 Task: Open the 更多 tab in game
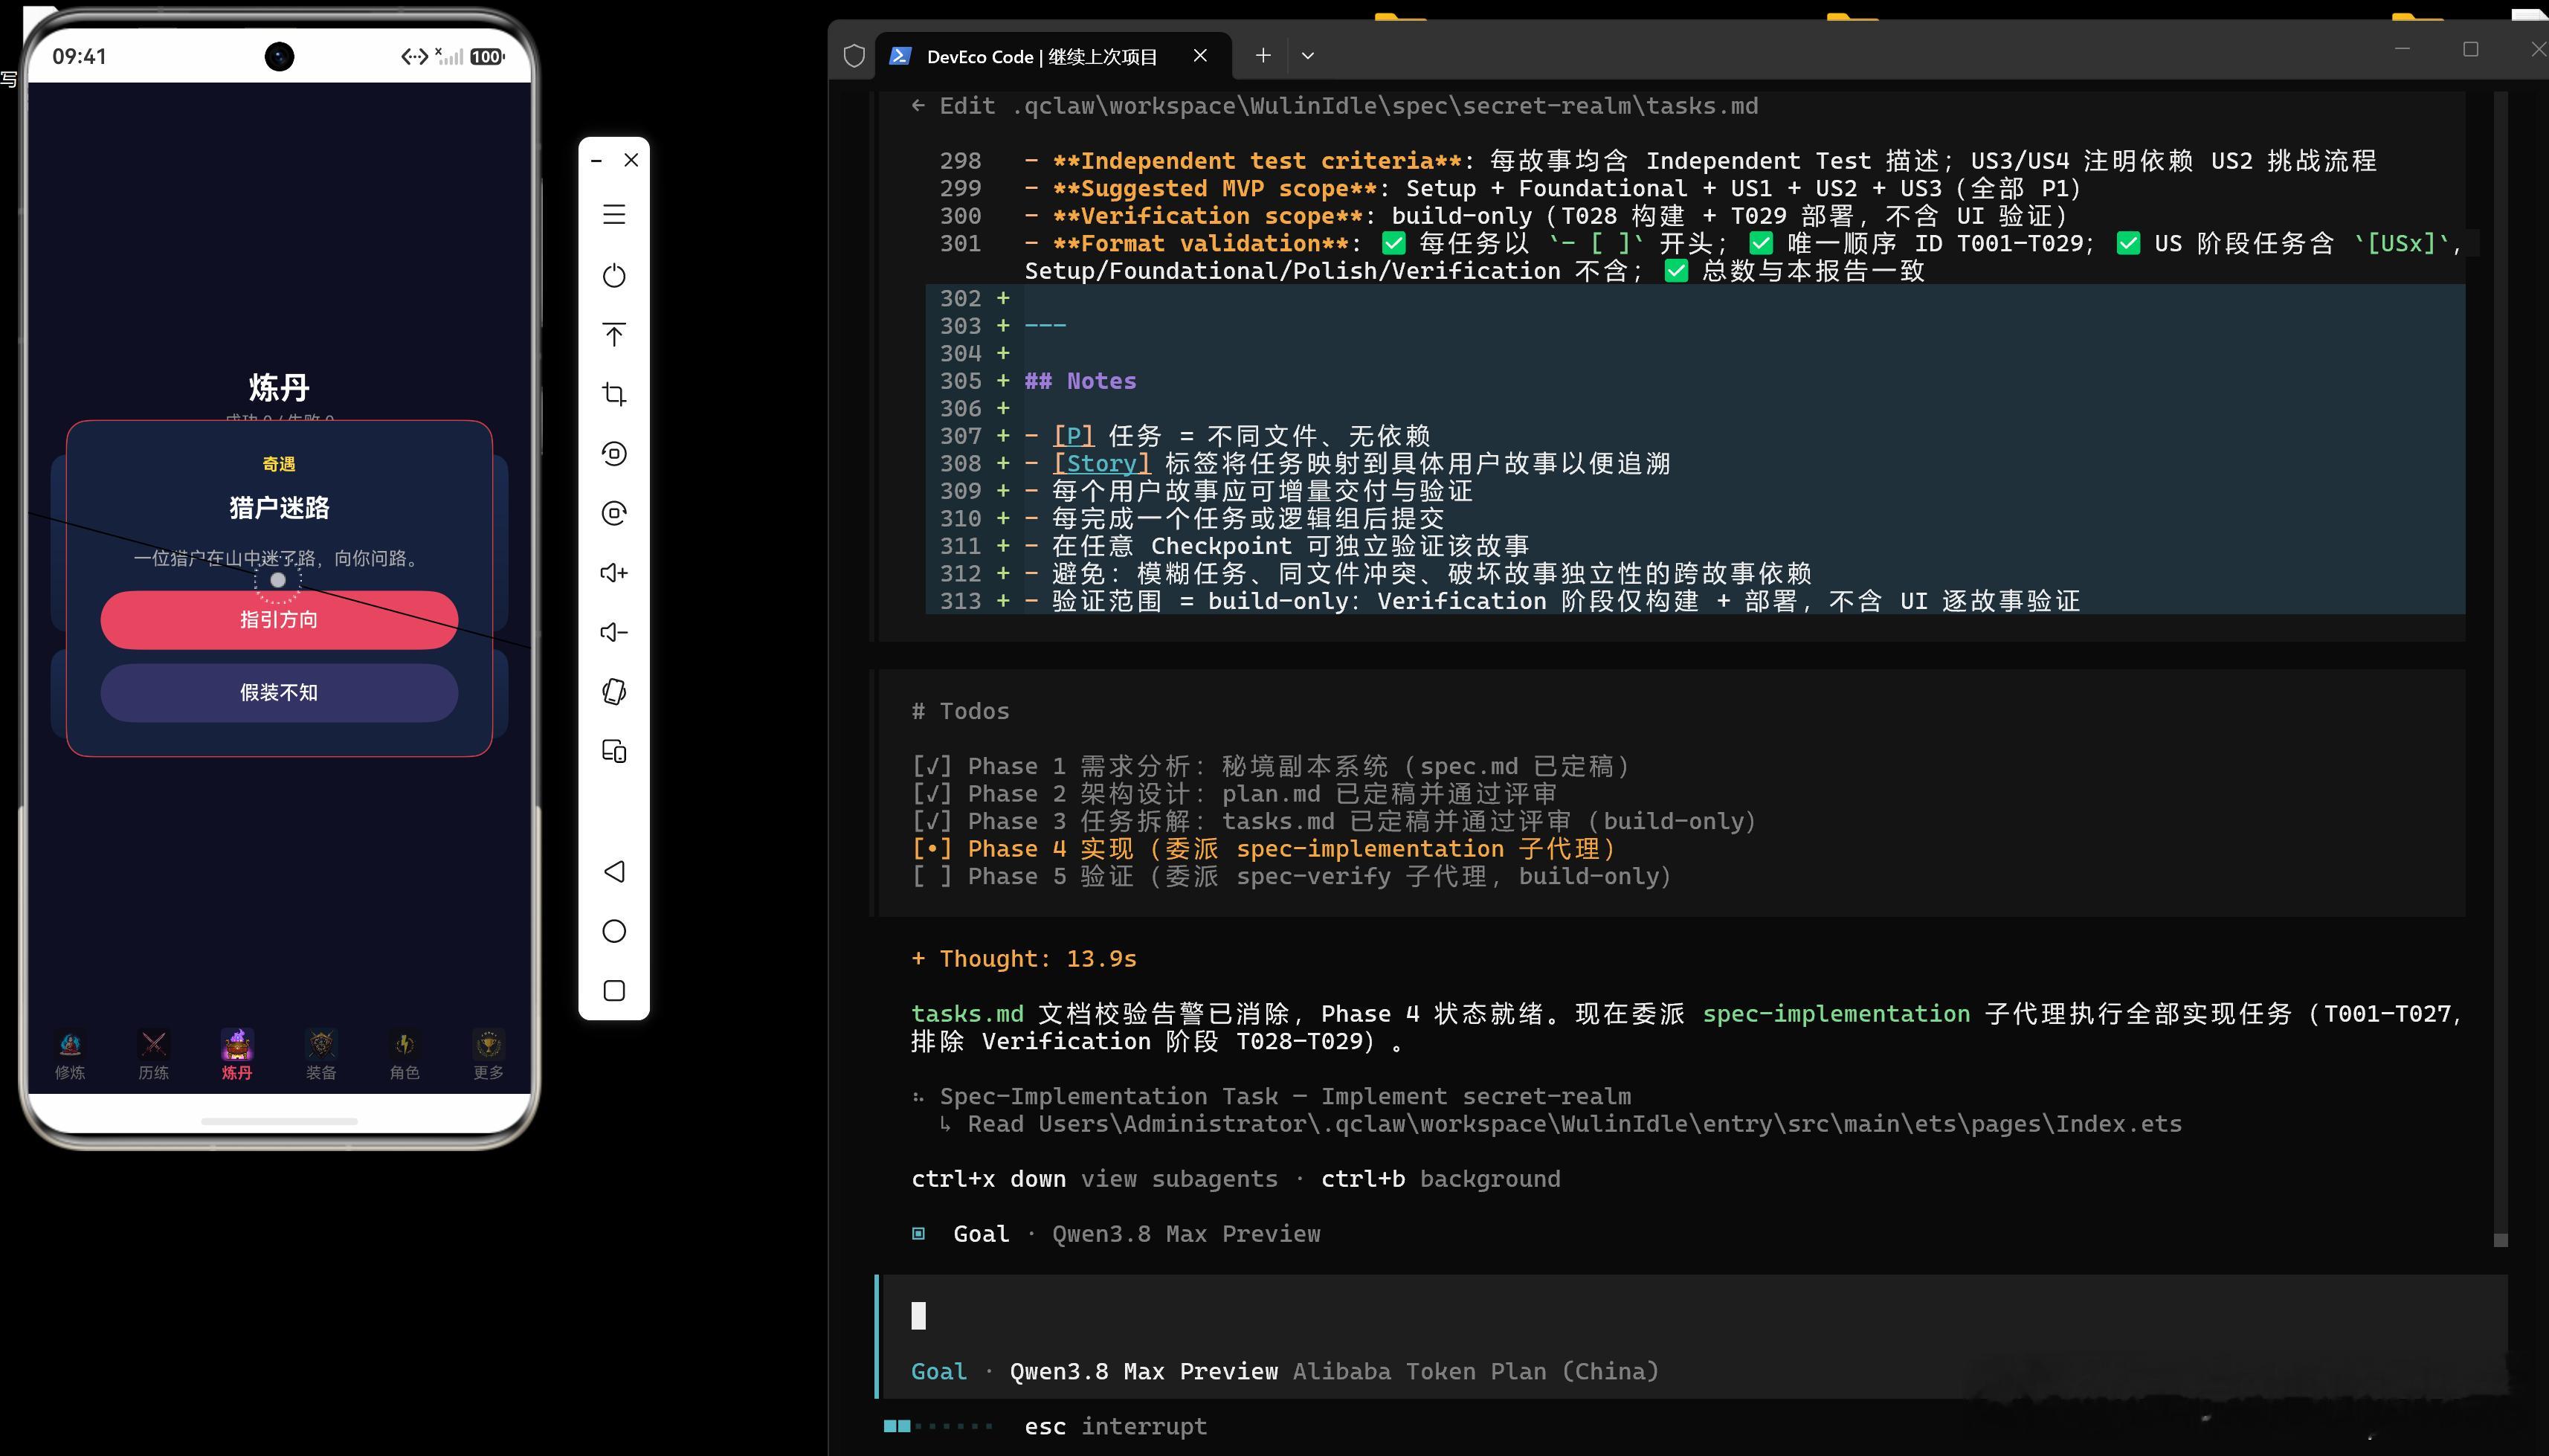point(488,1055)
